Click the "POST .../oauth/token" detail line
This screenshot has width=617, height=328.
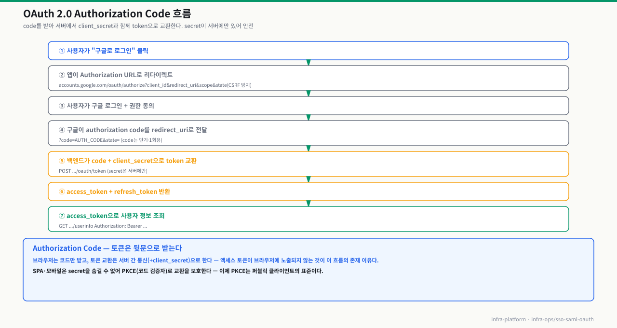click(103, 171)
